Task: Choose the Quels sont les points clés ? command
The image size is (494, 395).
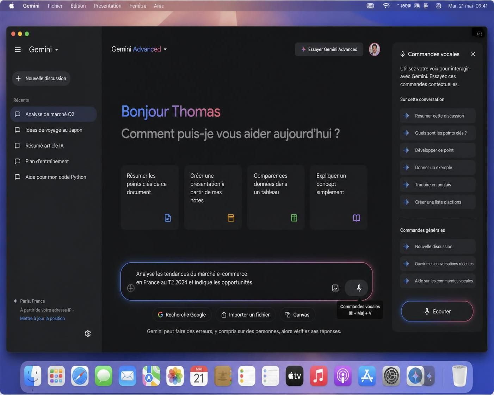Action: coord(438,133)
